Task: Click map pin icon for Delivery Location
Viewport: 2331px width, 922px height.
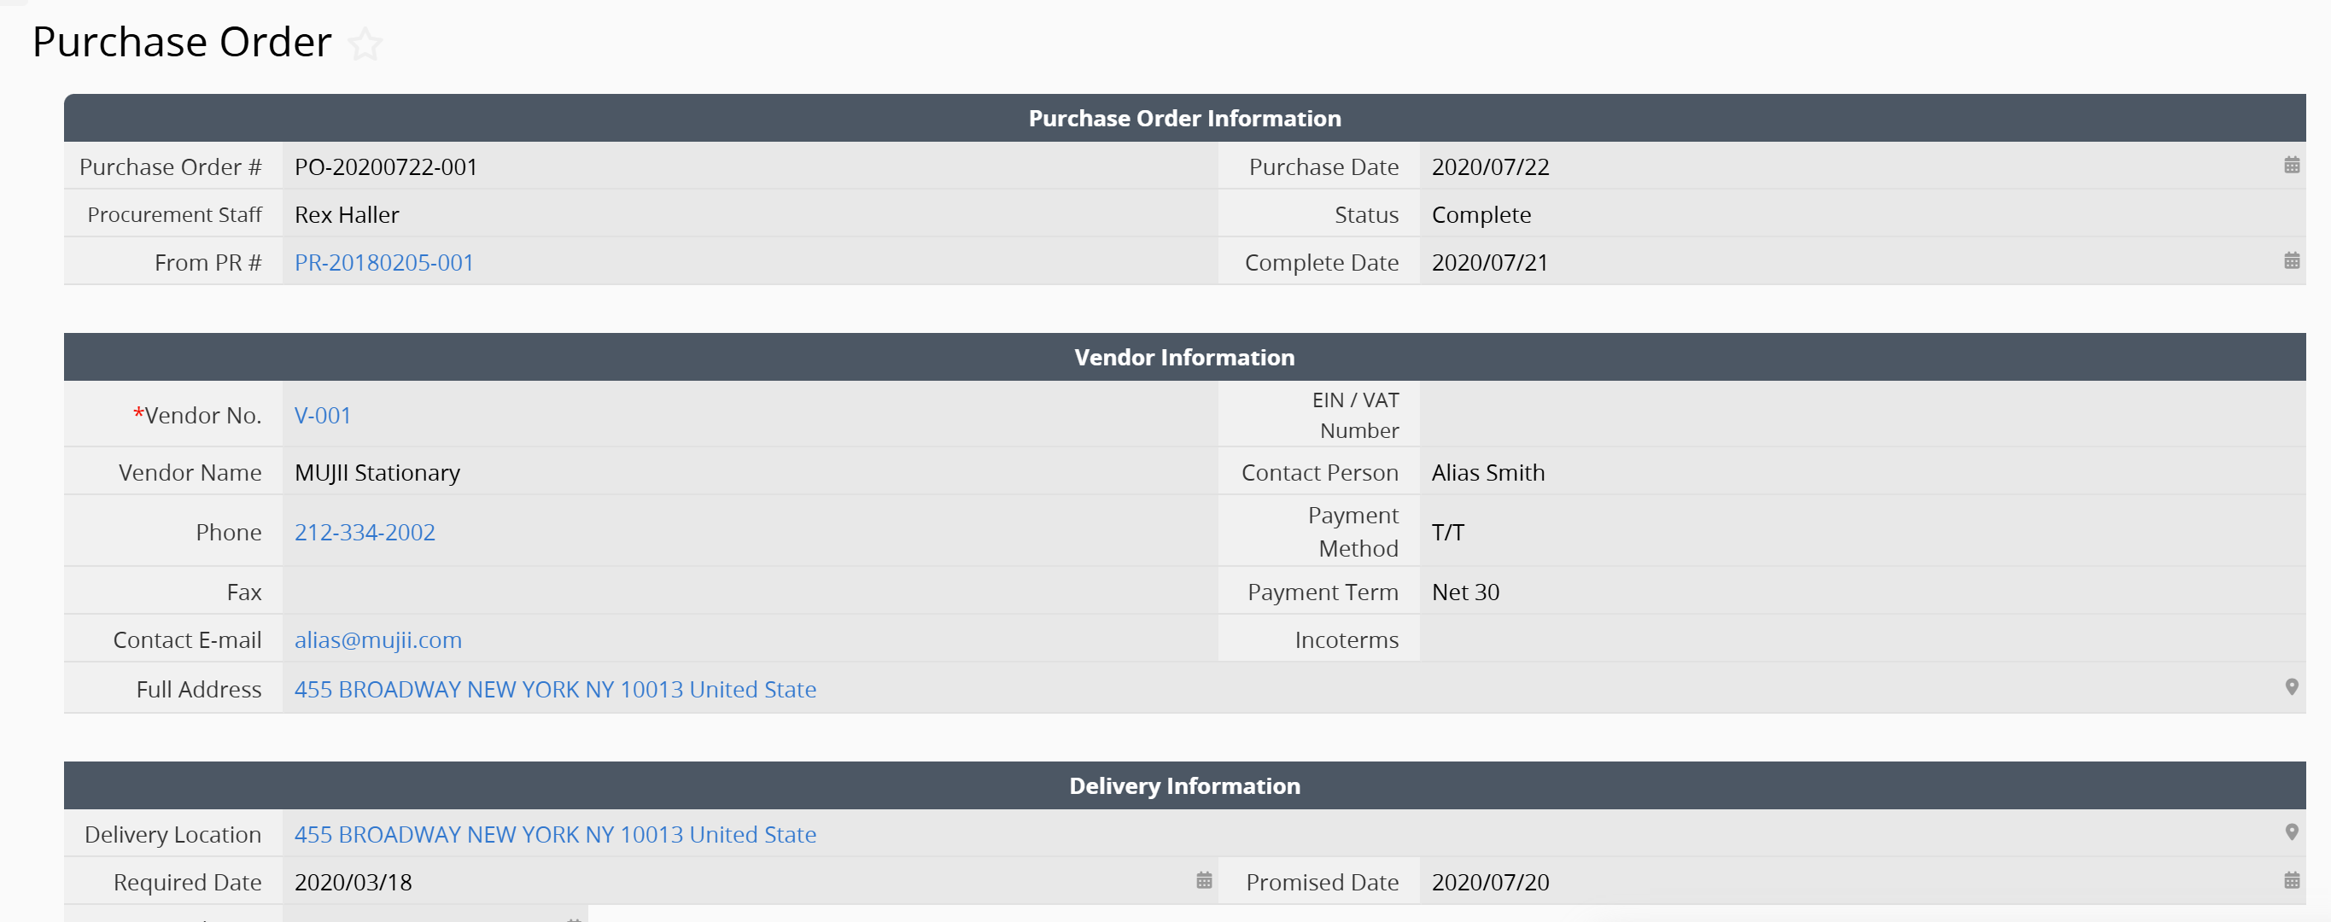Action: (x=2291, y=832)
